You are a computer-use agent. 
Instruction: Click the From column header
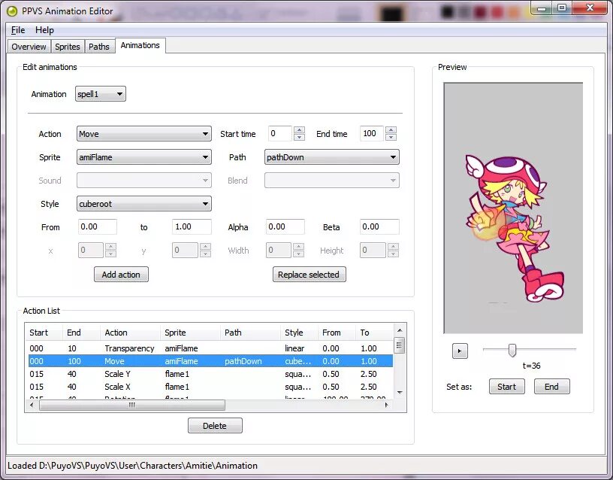tap(337, 333)
